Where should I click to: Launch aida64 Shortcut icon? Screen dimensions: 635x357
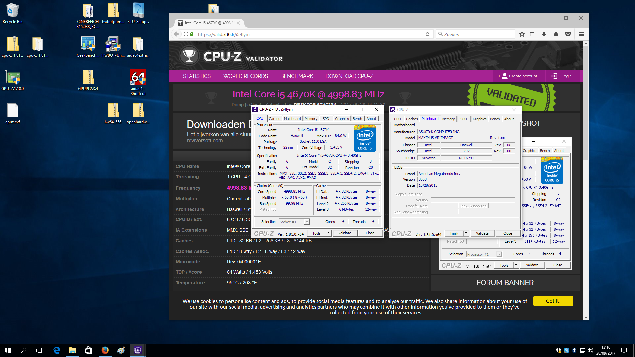(x=138, y=83)
